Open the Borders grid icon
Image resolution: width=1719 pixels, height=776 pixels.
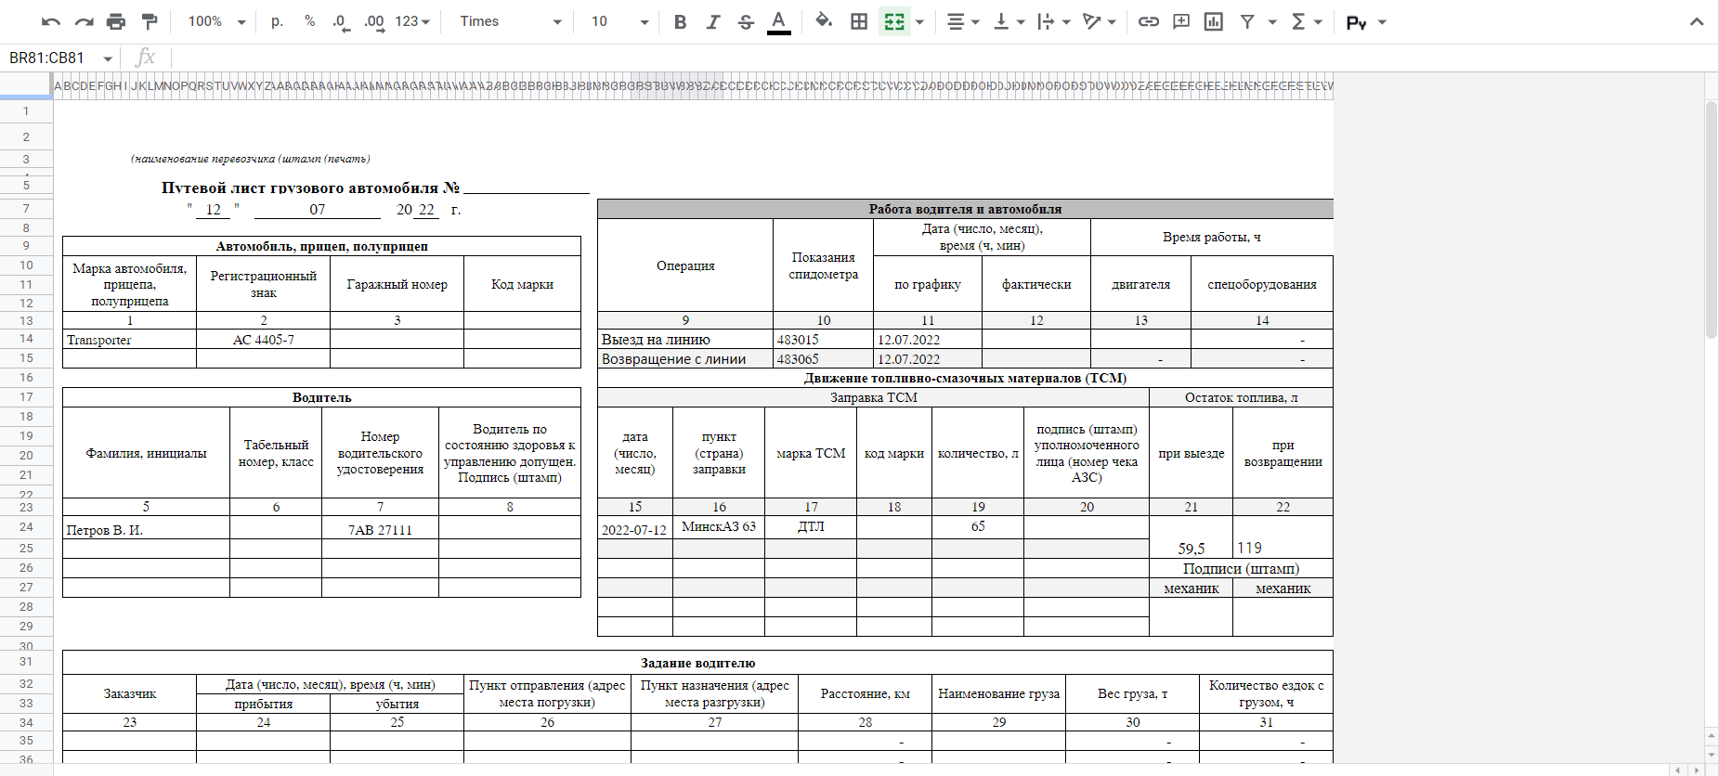859,21
